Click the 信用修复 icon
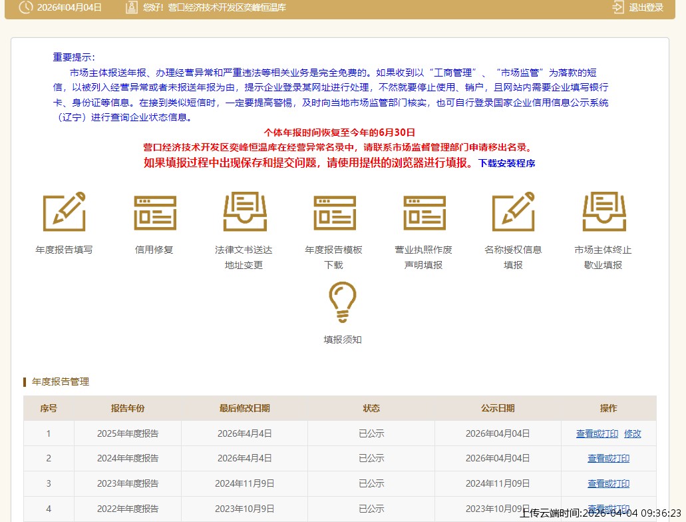 (x=154, y=212)
